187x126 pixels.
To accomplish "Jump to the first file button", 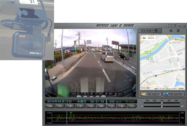I will coord(50,106).
